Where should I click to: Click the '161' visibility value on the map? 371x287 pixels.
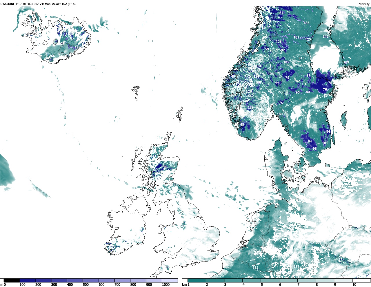(x=296, y=37)
